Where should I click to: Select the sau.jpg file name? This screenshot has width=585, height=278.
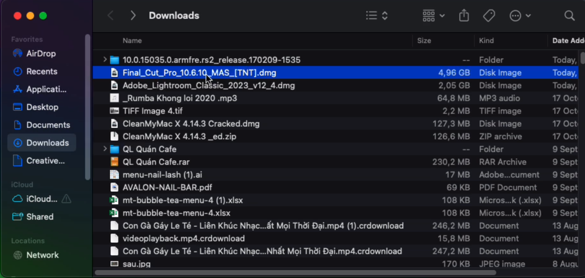tap(136, 264)
